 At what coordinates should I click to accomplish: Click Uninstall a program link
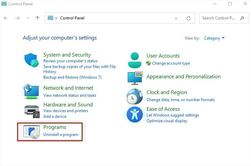(61, 135)
